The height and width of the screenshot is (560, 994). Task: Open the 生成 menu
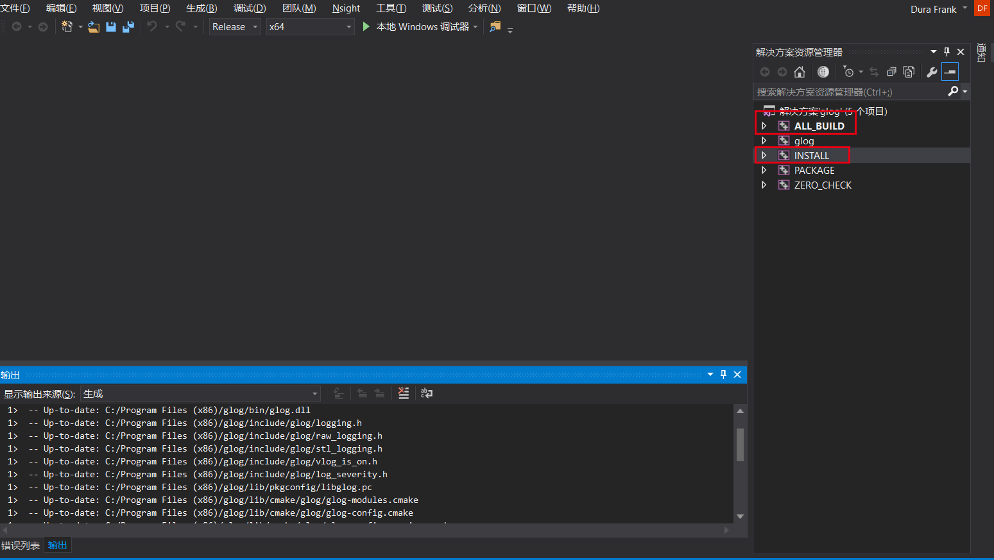[201, 8]
